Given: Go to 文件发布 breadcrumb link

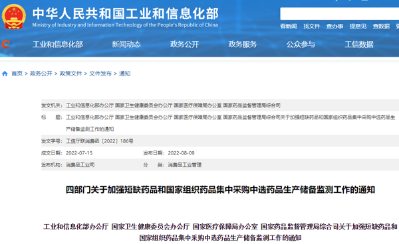Looking at the screenshot, I should [100, 74].
